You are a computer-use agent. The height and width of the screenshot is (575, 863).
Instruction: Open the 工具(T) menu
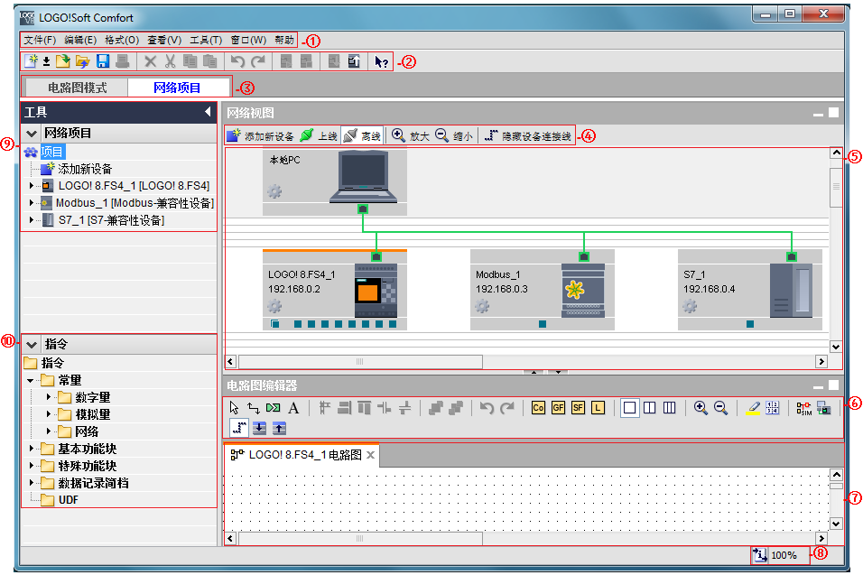[x=206, y=41]
